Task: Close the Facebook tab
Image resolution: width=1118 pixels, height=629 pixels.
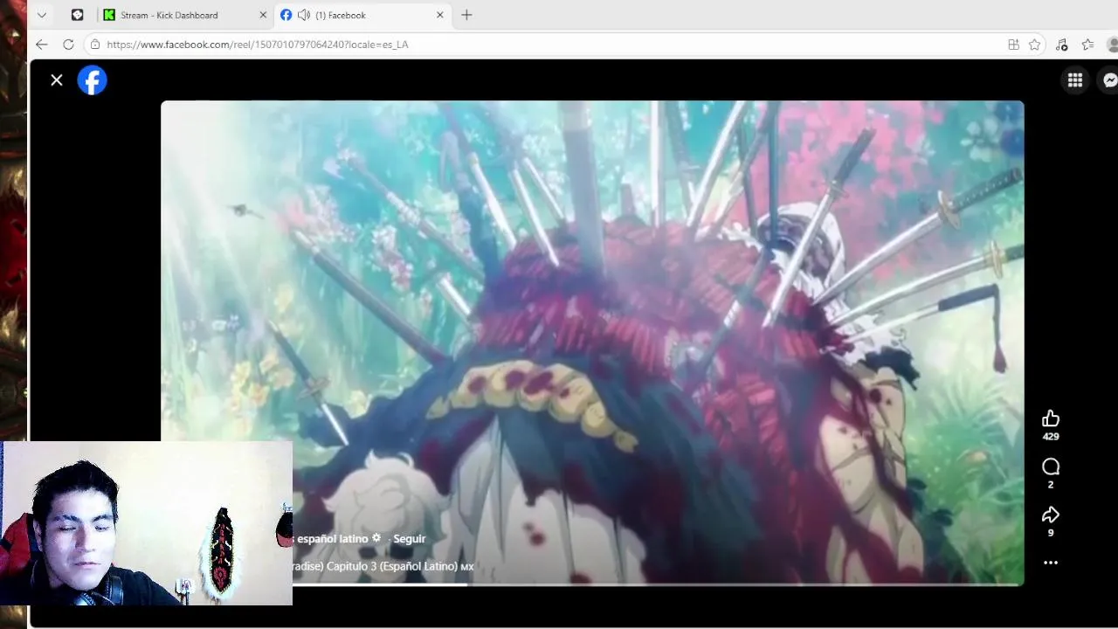Action: [440, 15]
